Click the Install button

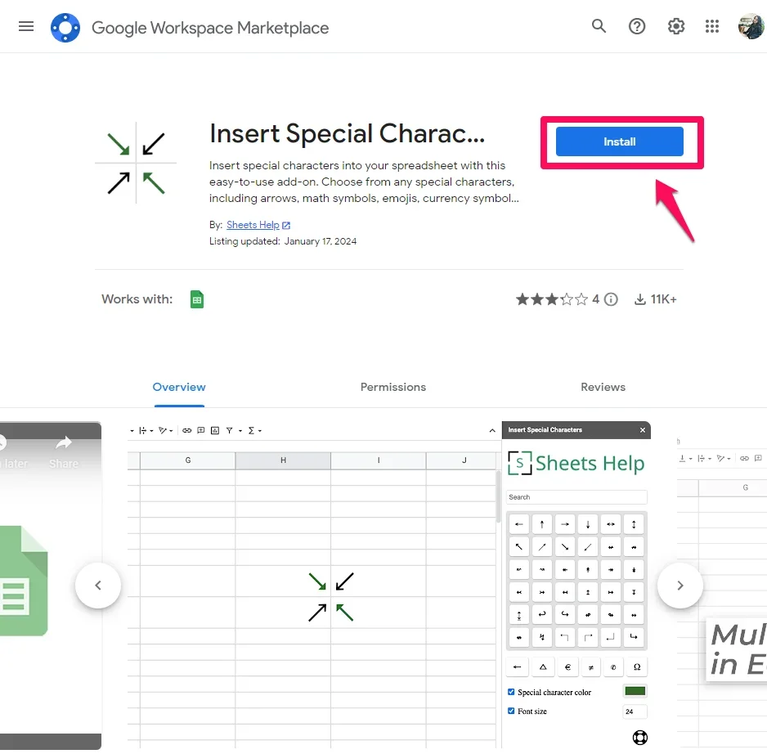click(x=619, y=141)
